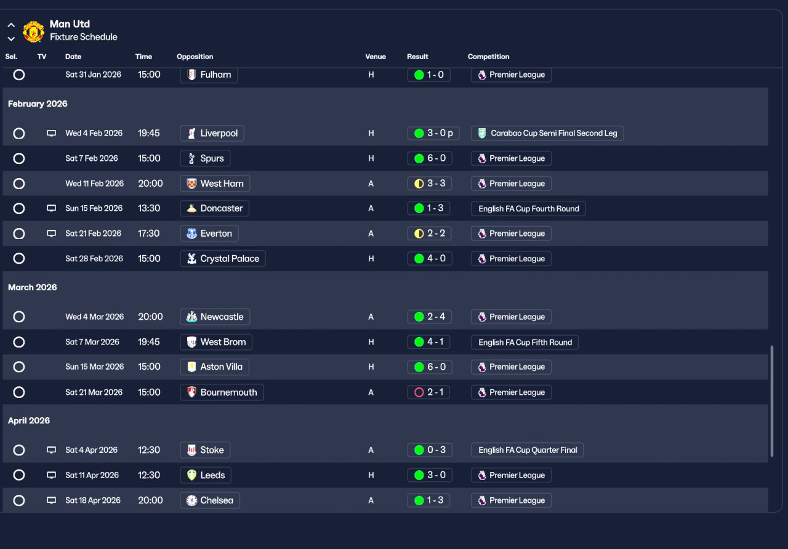
Task: Sort fixtures by Date column header
Action: pos(73,57)
